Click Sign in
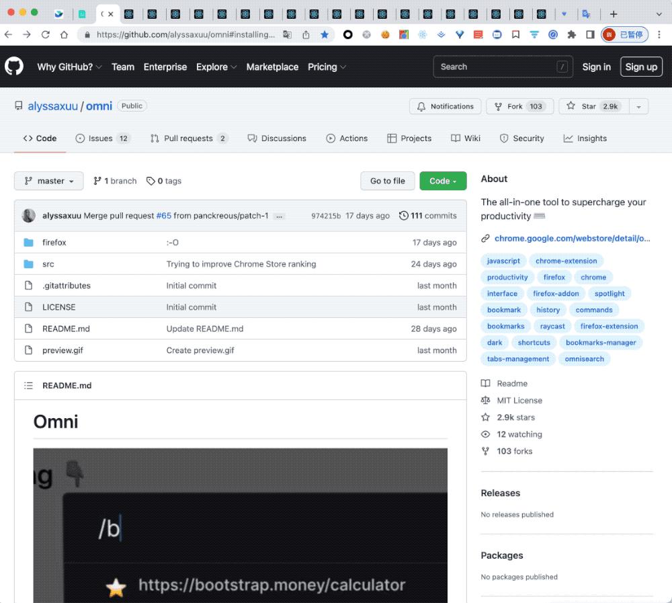This screenshot has width=672, height=603. (x=596, y=67)
